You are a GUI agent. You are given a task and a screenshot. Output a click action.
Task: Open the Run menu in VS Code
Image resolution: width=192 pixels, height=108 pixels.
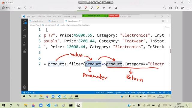click(x=59, y=16)
